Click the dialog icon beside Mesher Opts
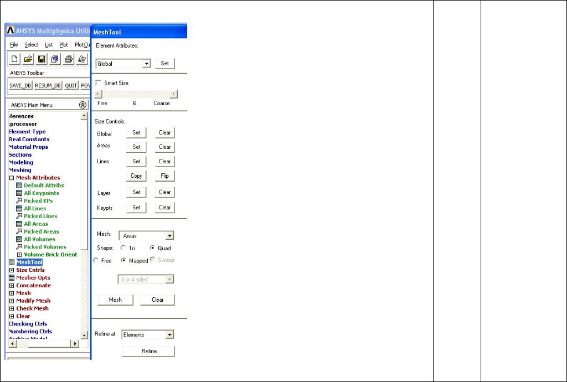The width and height of the screenshot is (567, 382). pos(12,277)
